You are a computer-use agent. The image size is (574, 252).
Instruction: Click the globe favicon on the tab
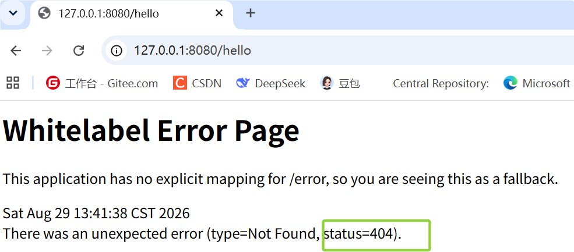click(44, 13)
